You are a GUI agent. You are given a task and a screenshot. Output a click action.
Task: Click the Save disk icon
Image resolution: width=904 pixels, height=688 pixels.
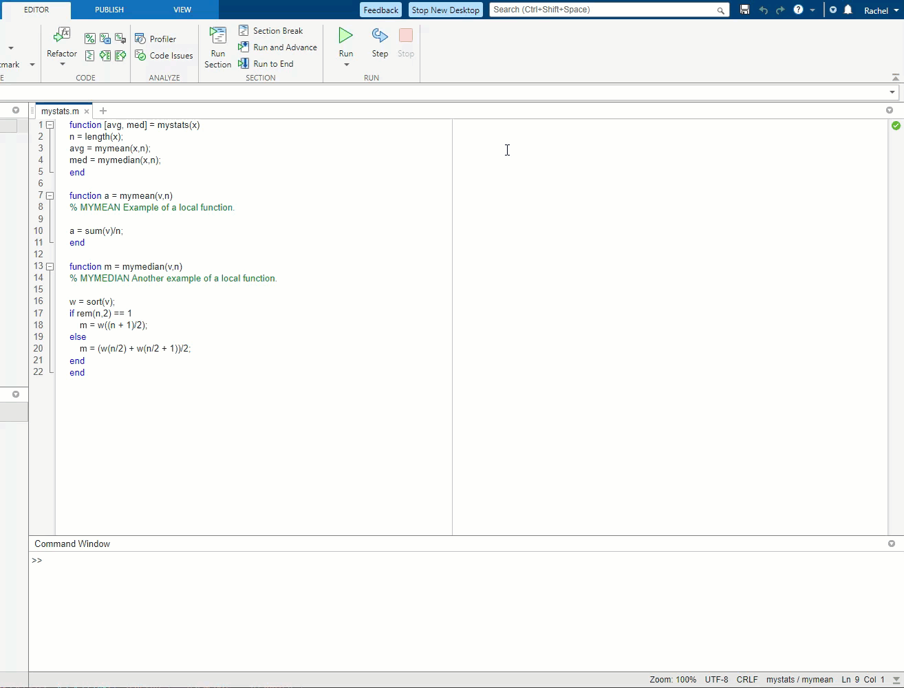[x=744, y=10]
